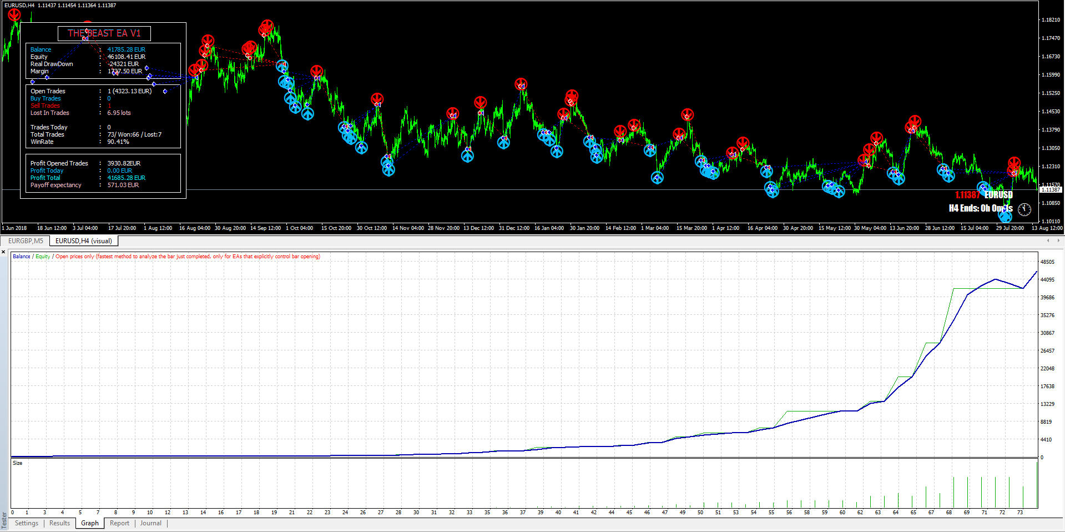Viewport: 1065px width, 532px height.
Task: Open the tester Journal tab
Action: pos(151,523)
